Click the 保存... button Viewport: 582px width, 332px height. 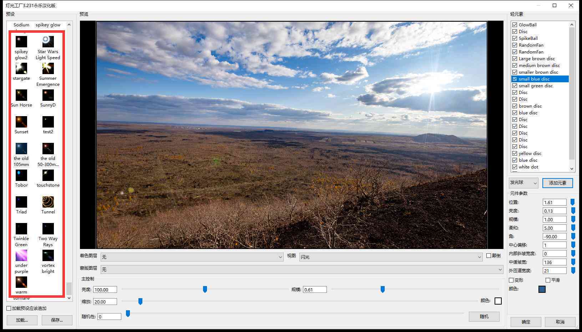pos(57,320)
